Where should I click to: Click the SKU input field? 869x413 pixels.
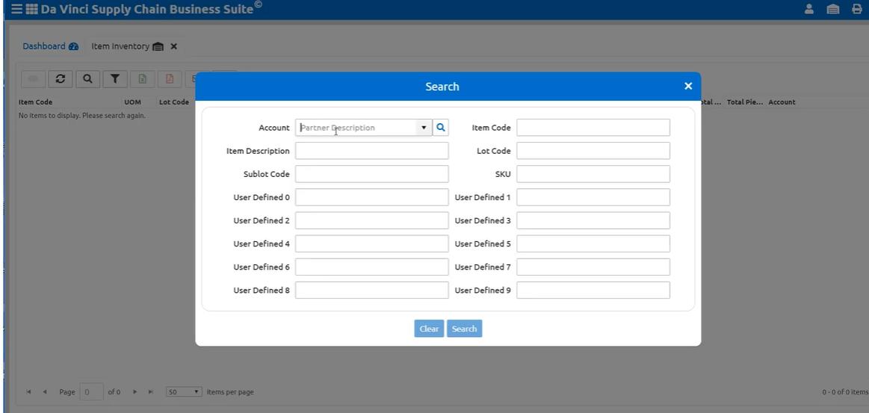point(593,174)
